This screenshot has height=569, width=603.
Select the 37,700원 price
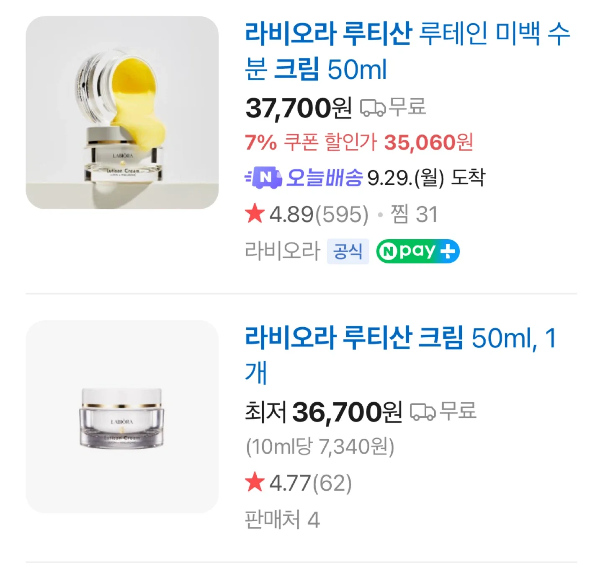tap(298, 108)
